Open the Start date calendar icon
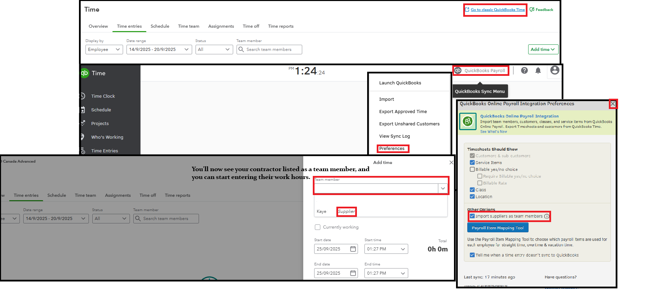This screenshot has width=655, height=289. click(353, 249)
